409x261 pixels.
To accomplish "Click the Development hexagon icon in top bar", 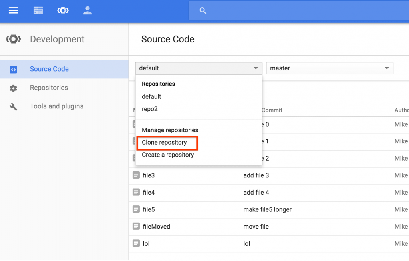I will [x=63, y=11].
